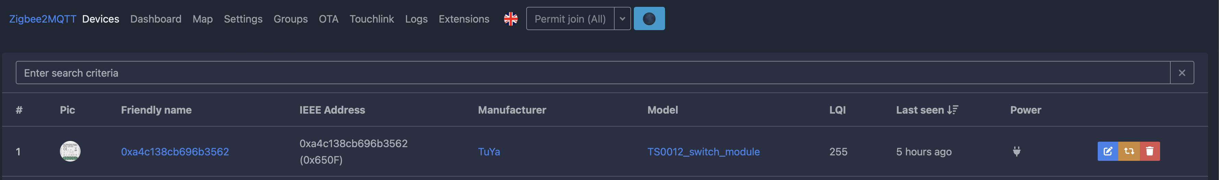Click the UK flag language icon

(x=510, y=19)
